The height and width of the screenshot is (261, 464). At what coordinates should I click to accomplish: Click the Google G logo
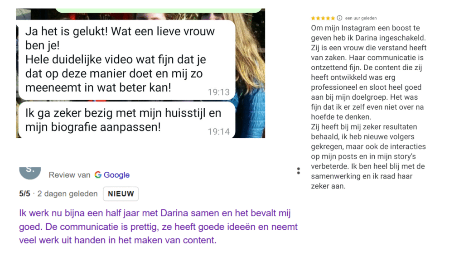(98, 175)
